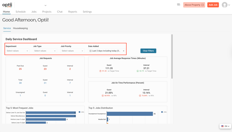Click the dashboard vertical scrollbar

(172, 56)
